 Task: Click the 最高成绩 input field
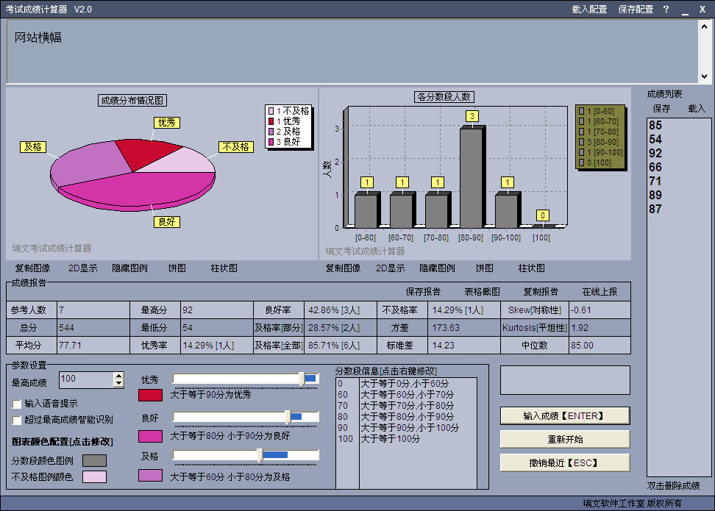click(86, 379)
